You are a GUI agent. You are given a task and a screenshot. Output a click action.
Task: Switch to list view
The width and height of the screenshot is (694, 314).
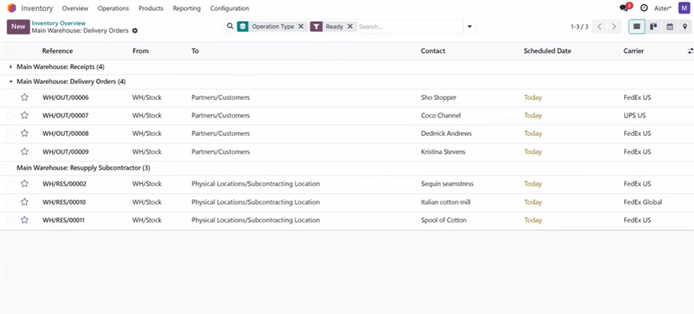[637, 27]
